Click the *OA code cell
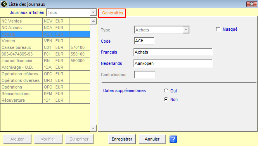This screenshot has width=258, height=146. 48,67
